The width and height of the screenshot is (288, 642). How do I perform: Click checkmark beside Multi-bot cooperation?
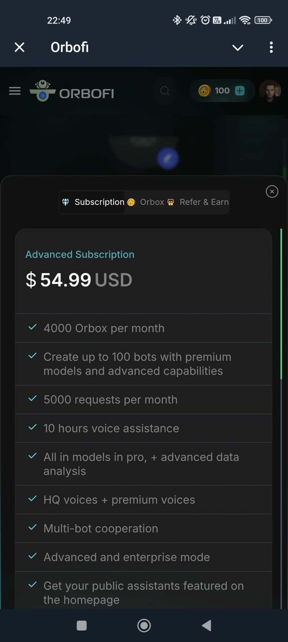click(x=32, y=527)
